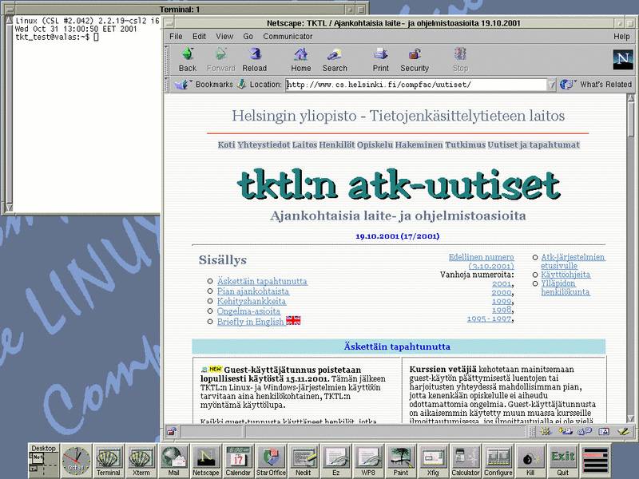Open the What's Related menu
Screen dimensions: 639x479
pos(597,85)
